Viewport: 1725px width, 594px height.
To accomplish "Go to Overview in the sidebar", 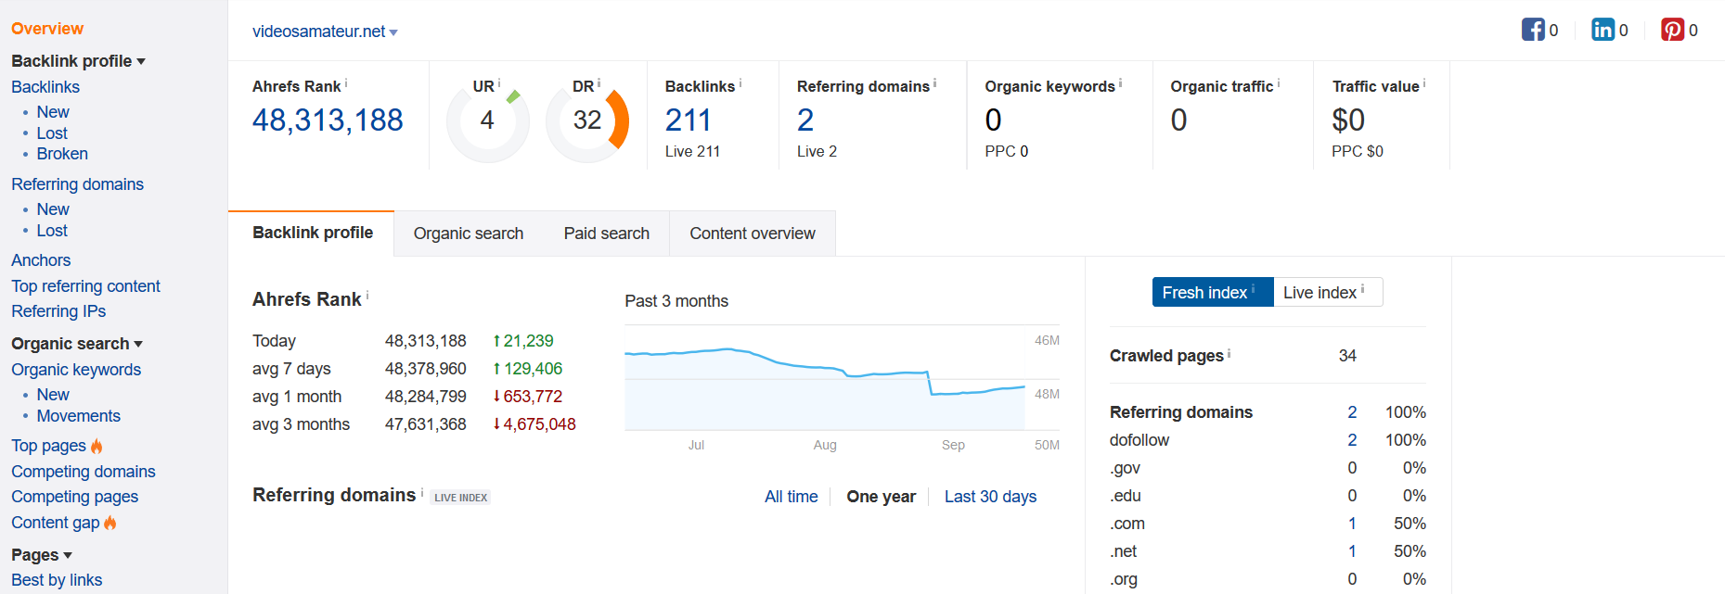I will [47, 29].
